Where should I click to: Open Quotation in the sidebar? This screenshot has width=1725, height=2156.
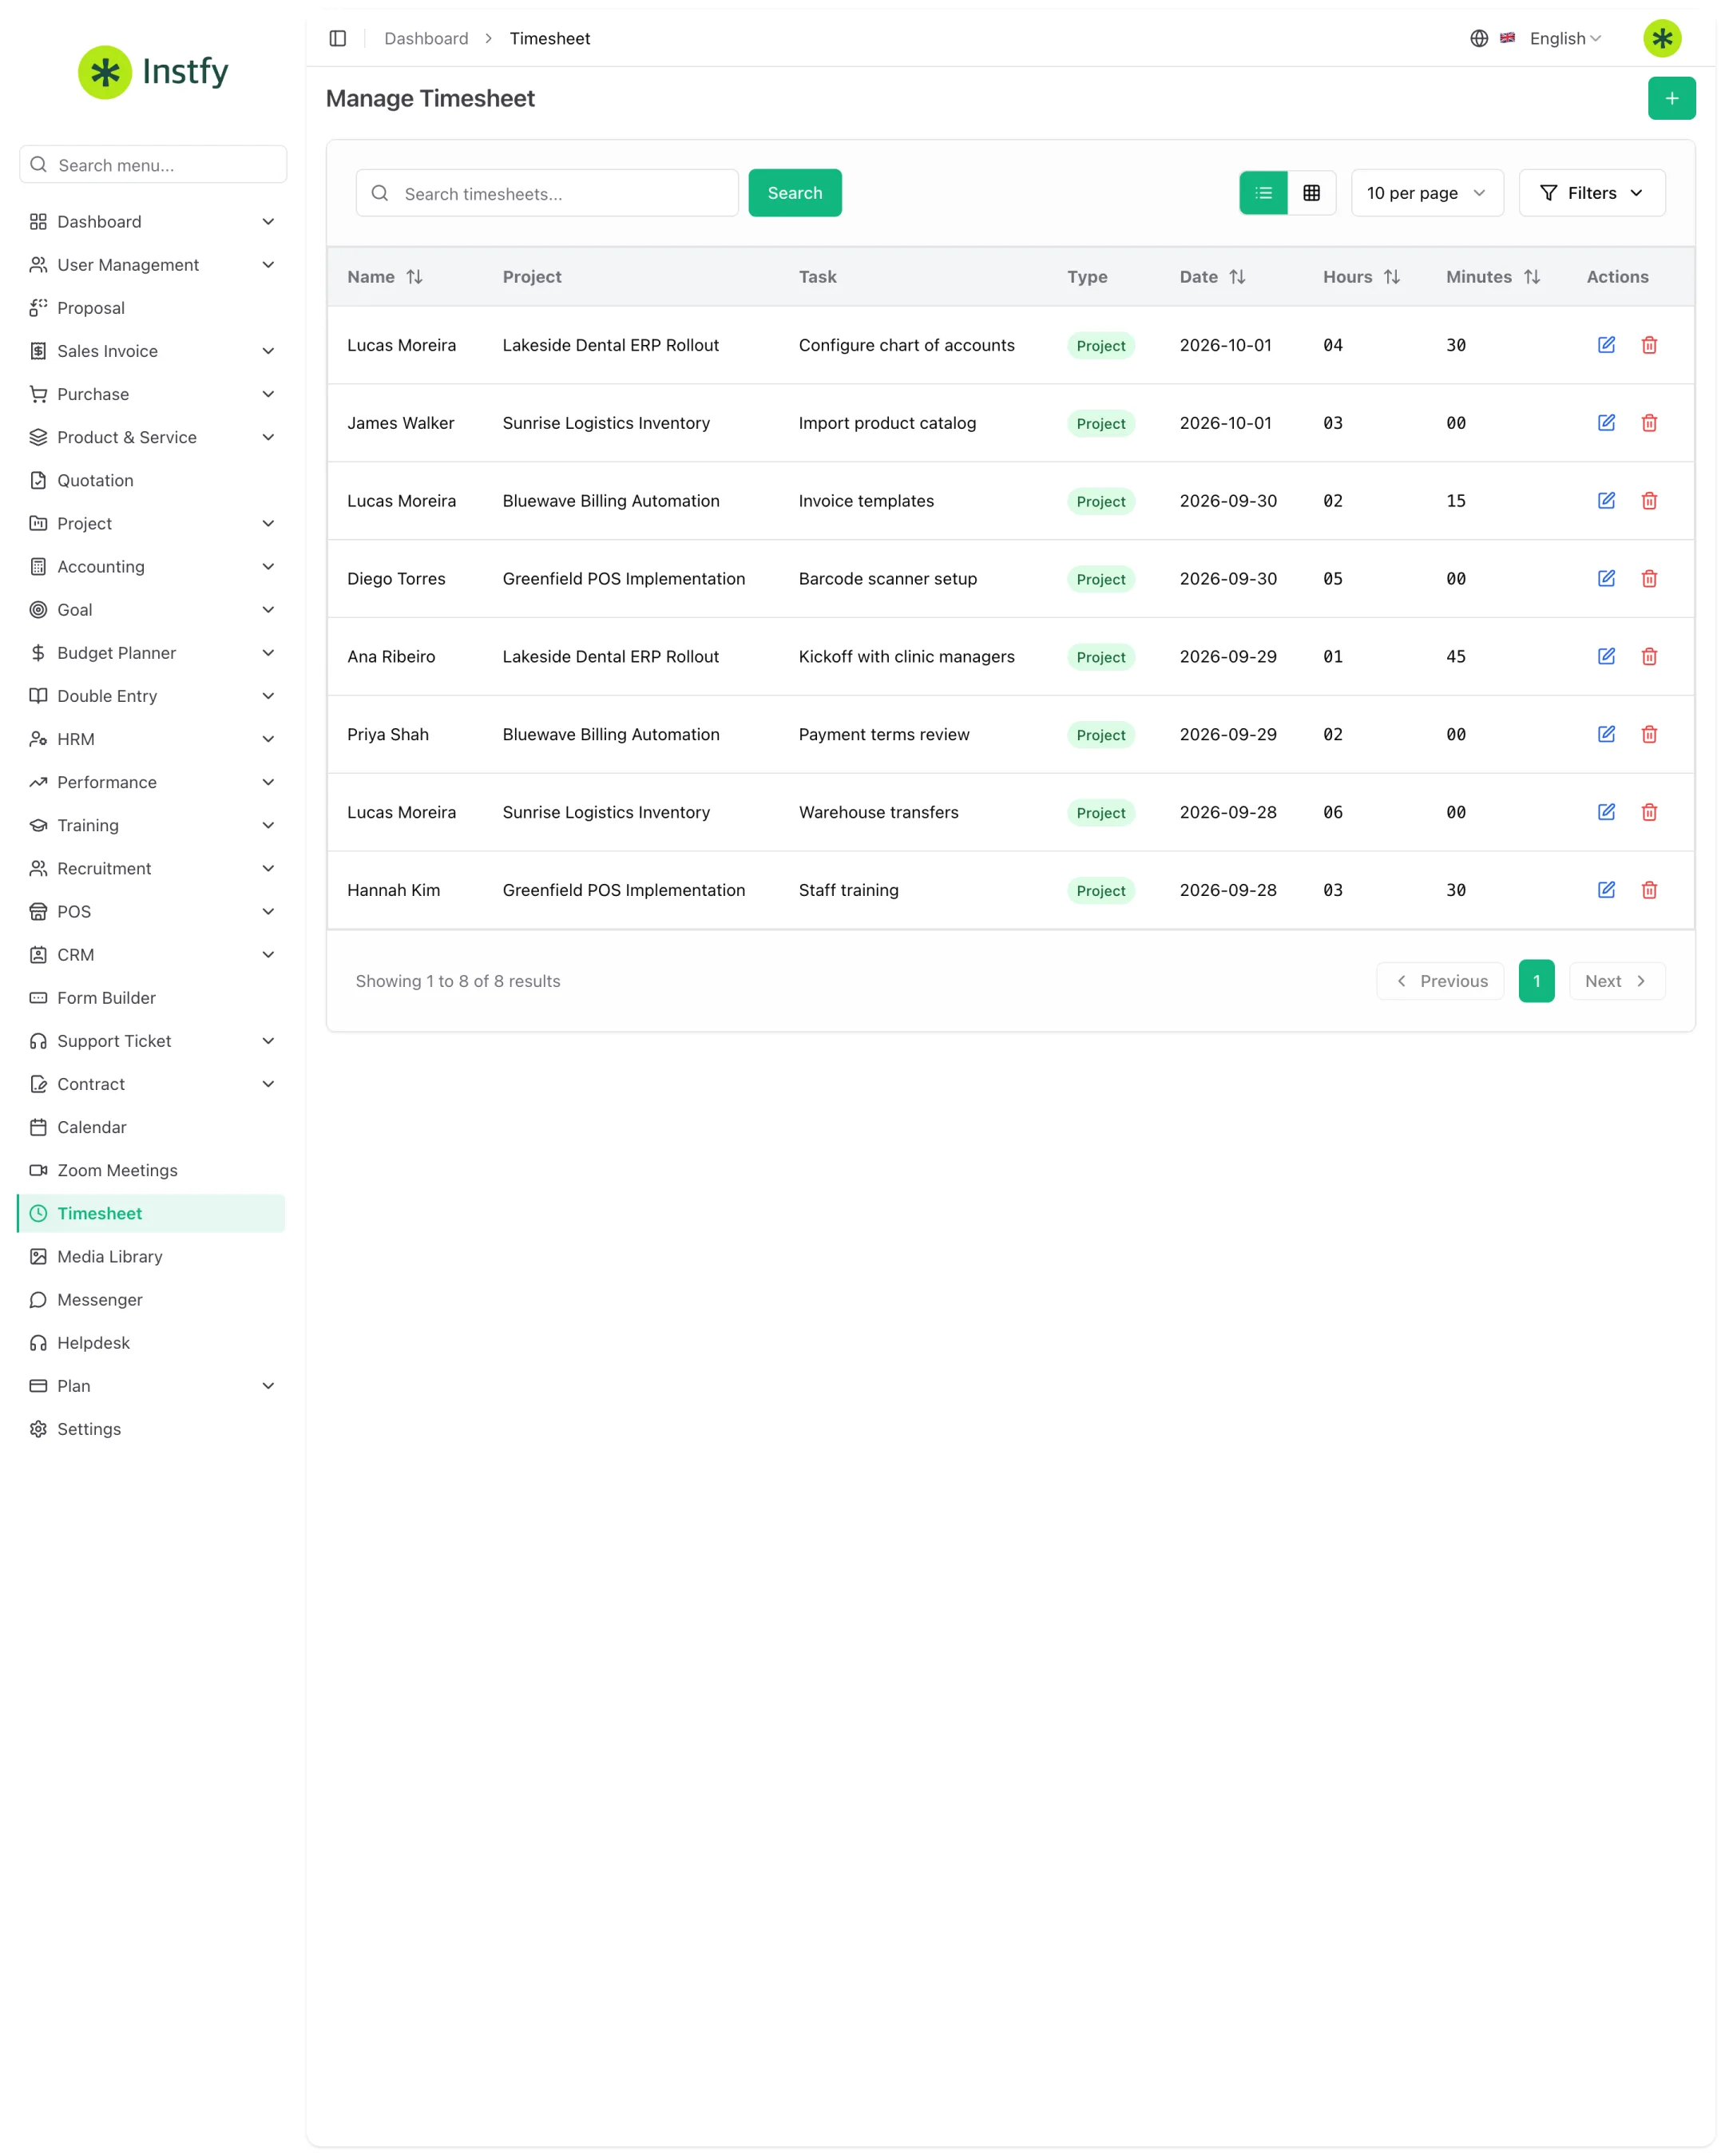click(152, 480)
